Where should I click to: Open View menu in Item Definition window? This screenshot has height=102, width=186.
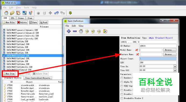coord(81,26)
